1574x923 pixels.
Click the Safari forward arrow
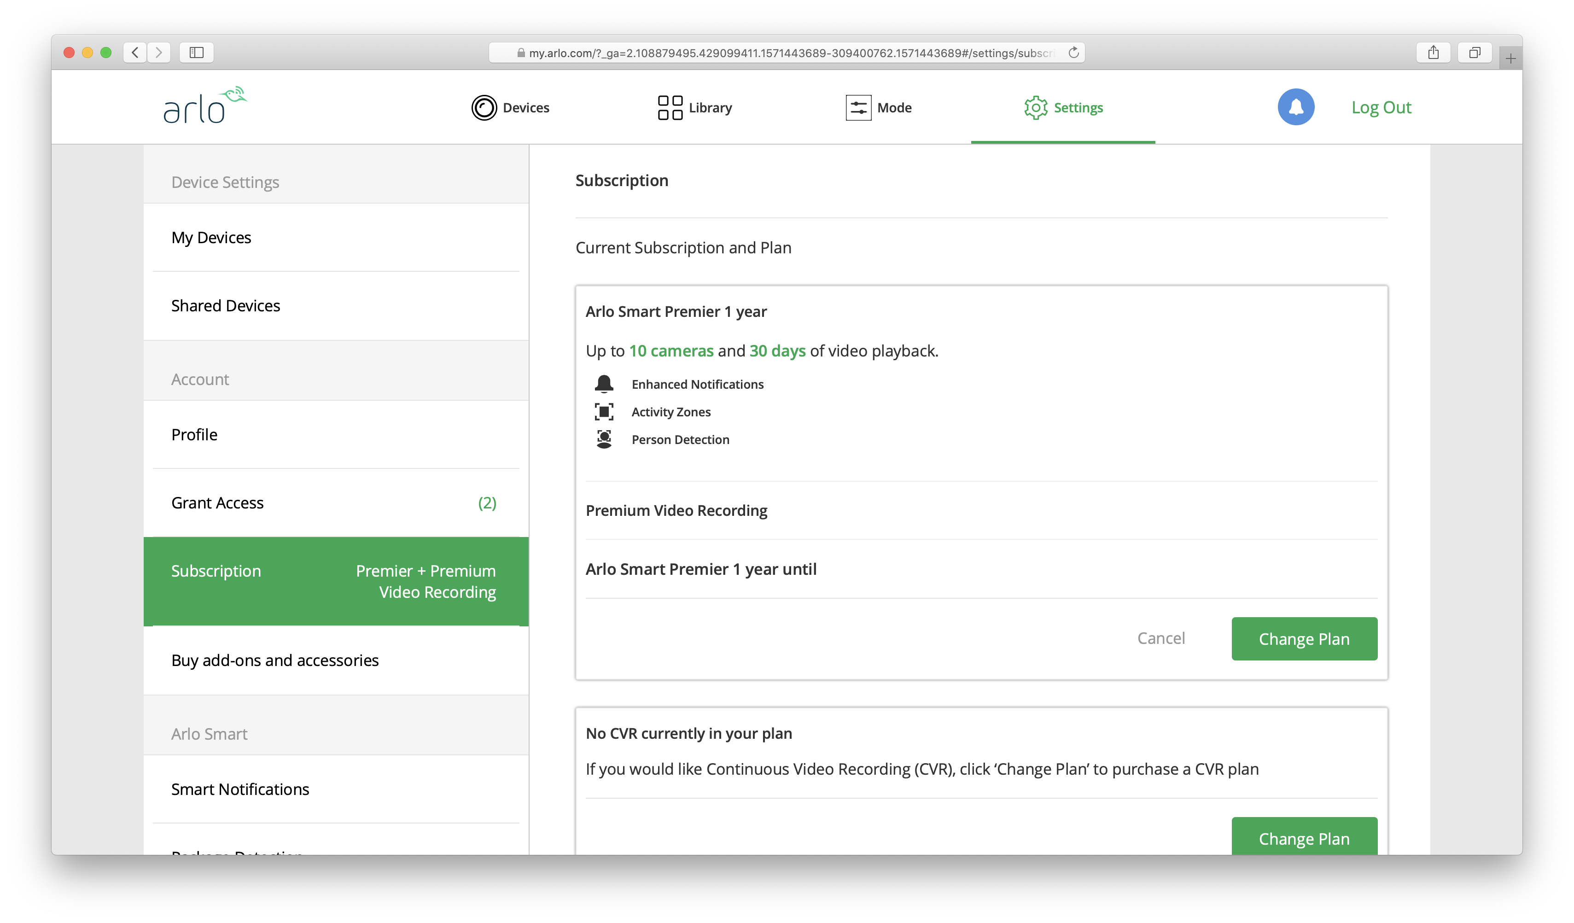point(159,53)
